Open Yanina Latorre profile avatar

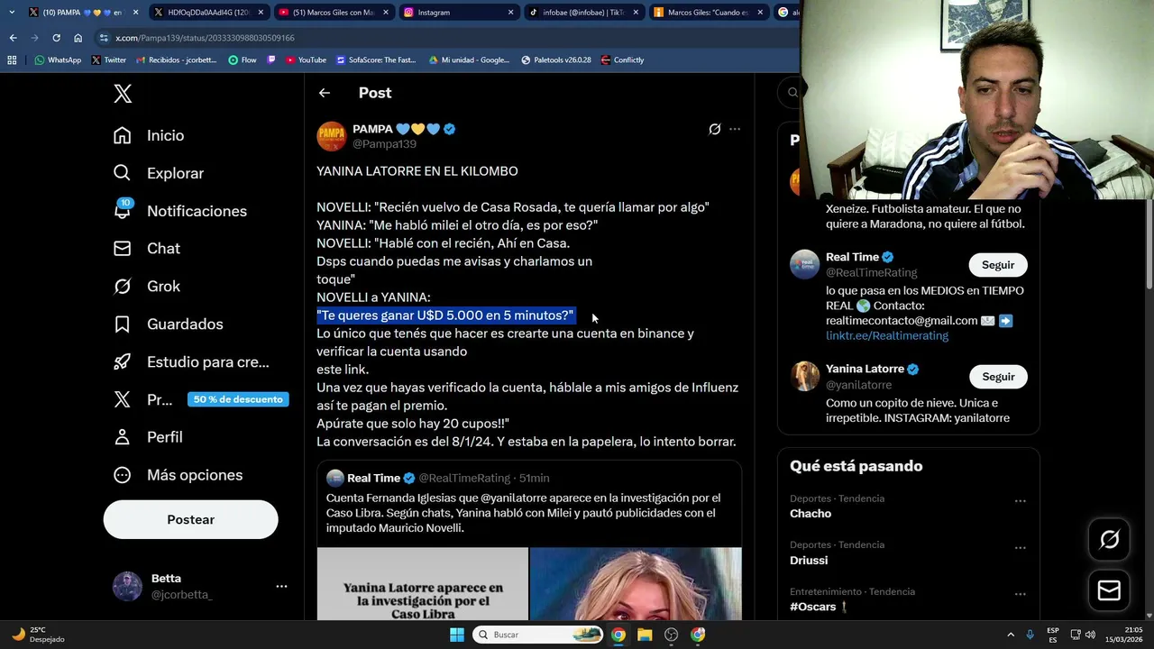(x=804, y=376)
